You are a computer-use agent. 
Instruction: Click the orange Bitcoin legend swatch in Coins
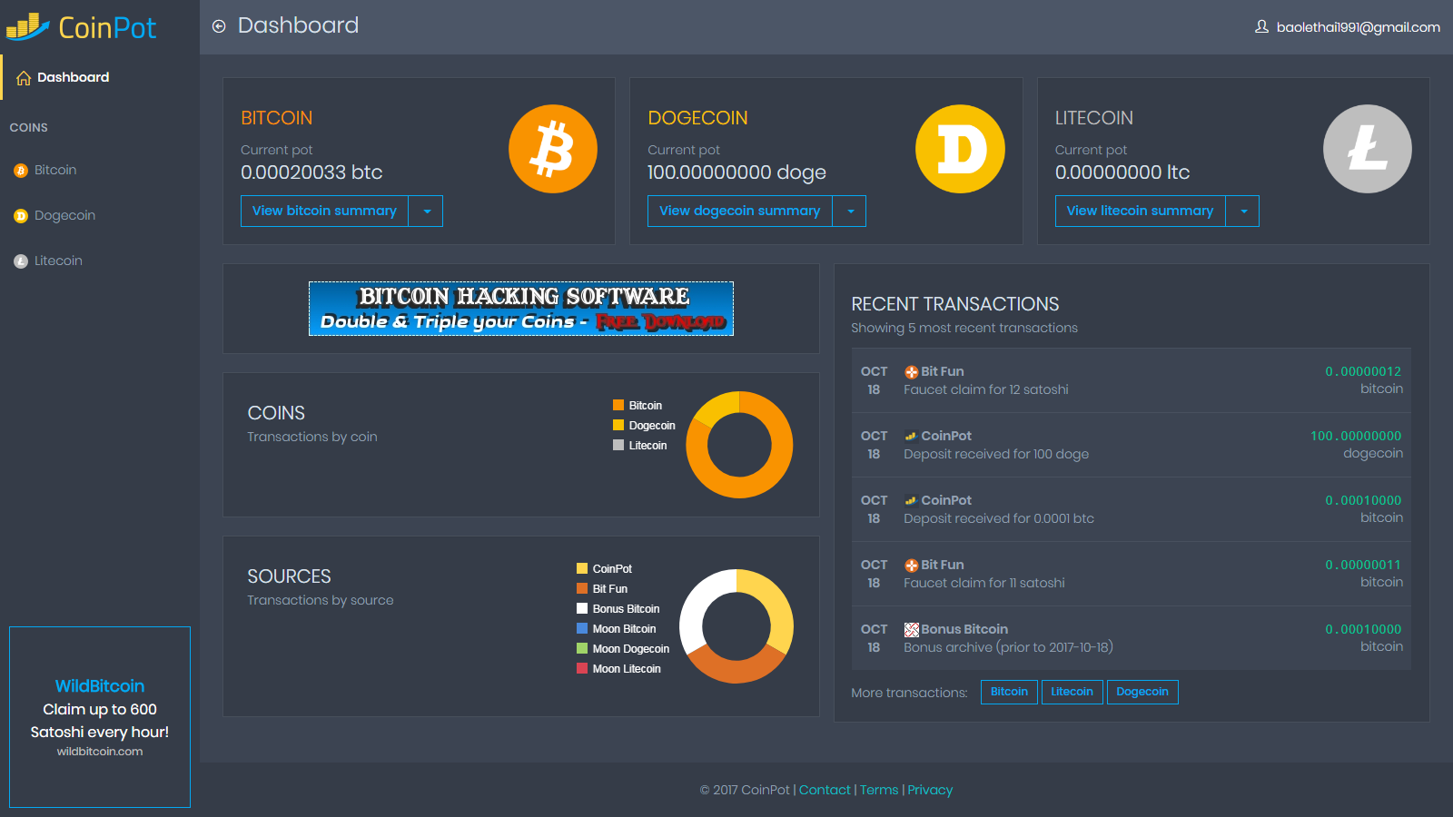pos(618,406)
